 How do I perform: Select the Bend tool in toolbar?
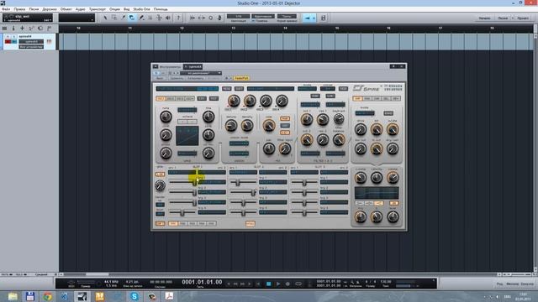point(159,18)
